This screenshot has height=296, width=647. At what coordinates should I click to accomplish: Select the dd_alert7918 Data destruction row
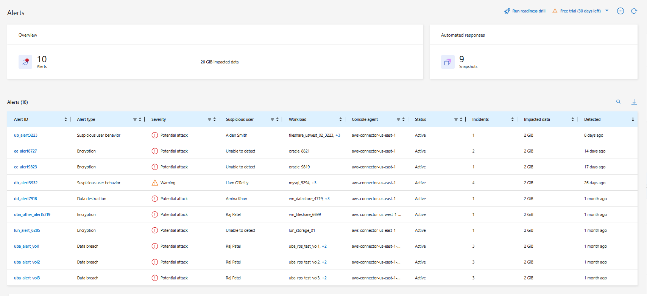click(x=92, y=199)
